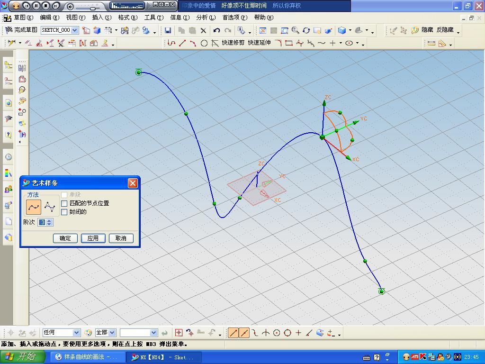Click the Orient View to Sketch icon
Viewport: 485px width, 364px height.
click(86, 30)
